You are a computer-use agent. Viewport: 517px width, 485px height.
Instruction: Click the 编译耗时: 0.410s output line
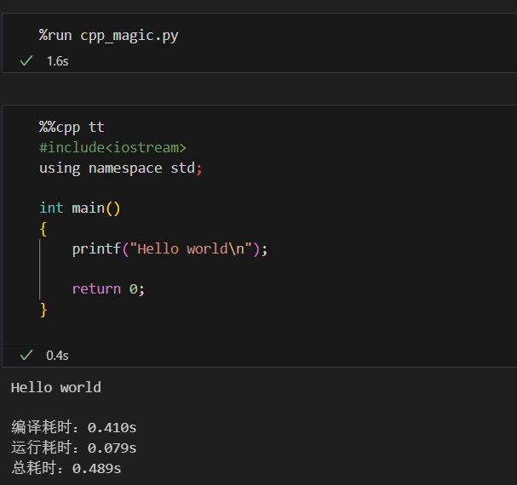click(x=74, y=427)
